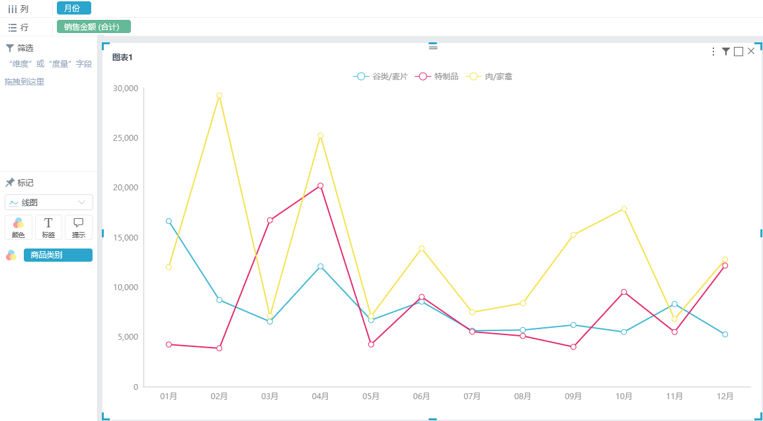Click the 肉/家禽 data point for 10月
This screenshot has height=421, width=763.
tap(624, 209)
